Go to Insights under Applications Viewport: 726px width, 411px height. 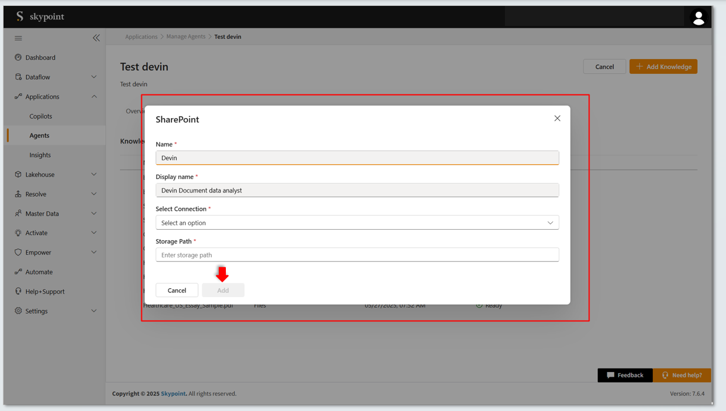pos(40,155)
